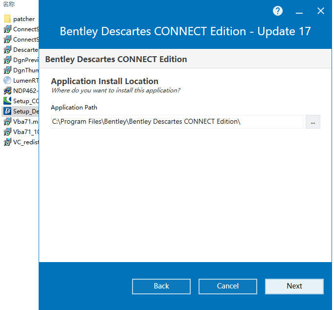Select the LumenRT disc icon
Viewport: 334px width, 310px height.
(7, 80)
